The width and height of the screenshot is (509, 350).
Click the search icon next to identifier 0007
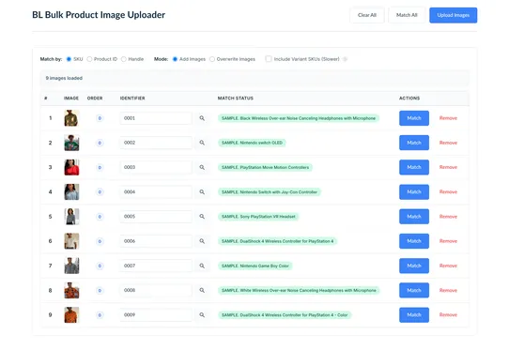click(x=202, y=266)
